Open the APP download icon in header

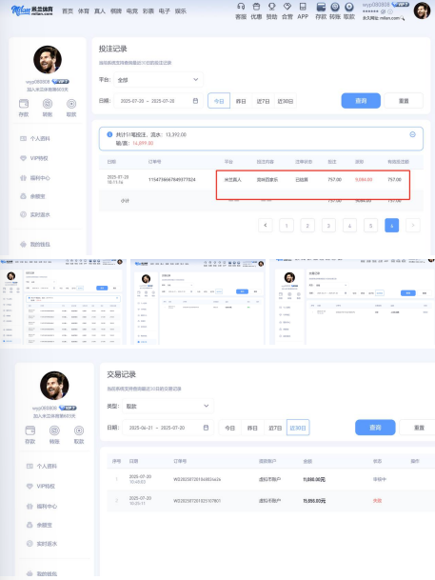(303, 7)
